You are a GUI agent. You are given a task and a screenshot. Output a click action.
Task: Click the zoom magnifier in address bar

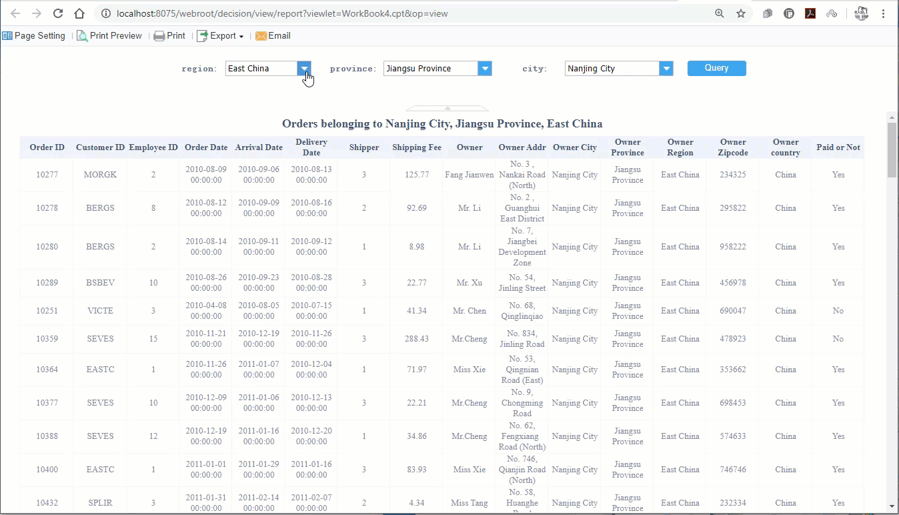pos(720,13)
